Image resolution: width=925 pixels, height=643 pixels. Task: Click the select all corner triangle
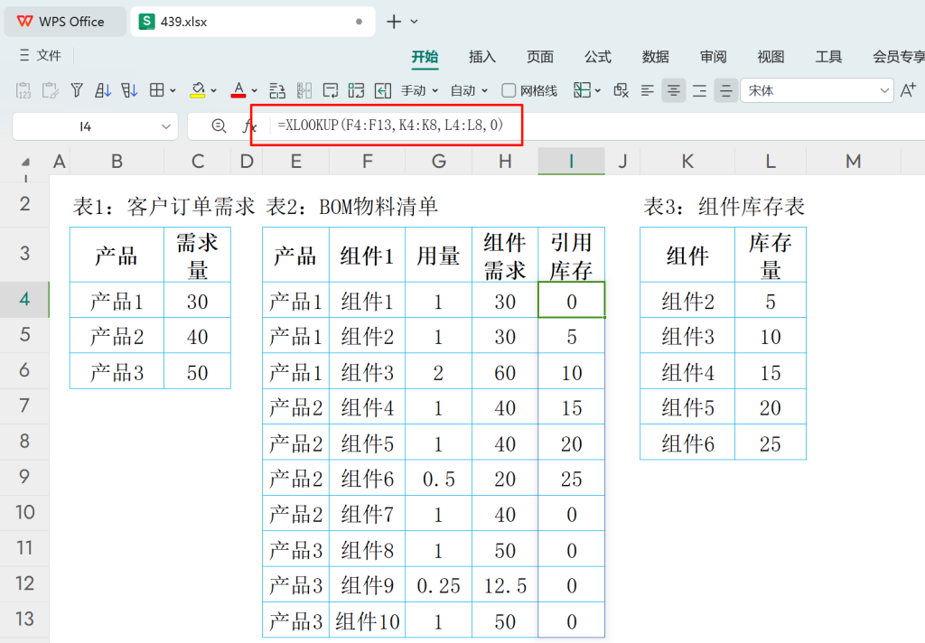(x=25, y=162)
